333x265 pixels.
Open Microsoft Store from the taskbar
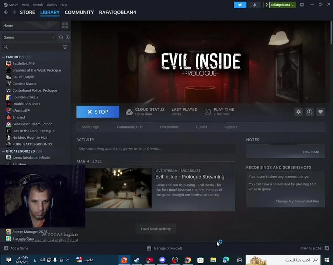201,260
